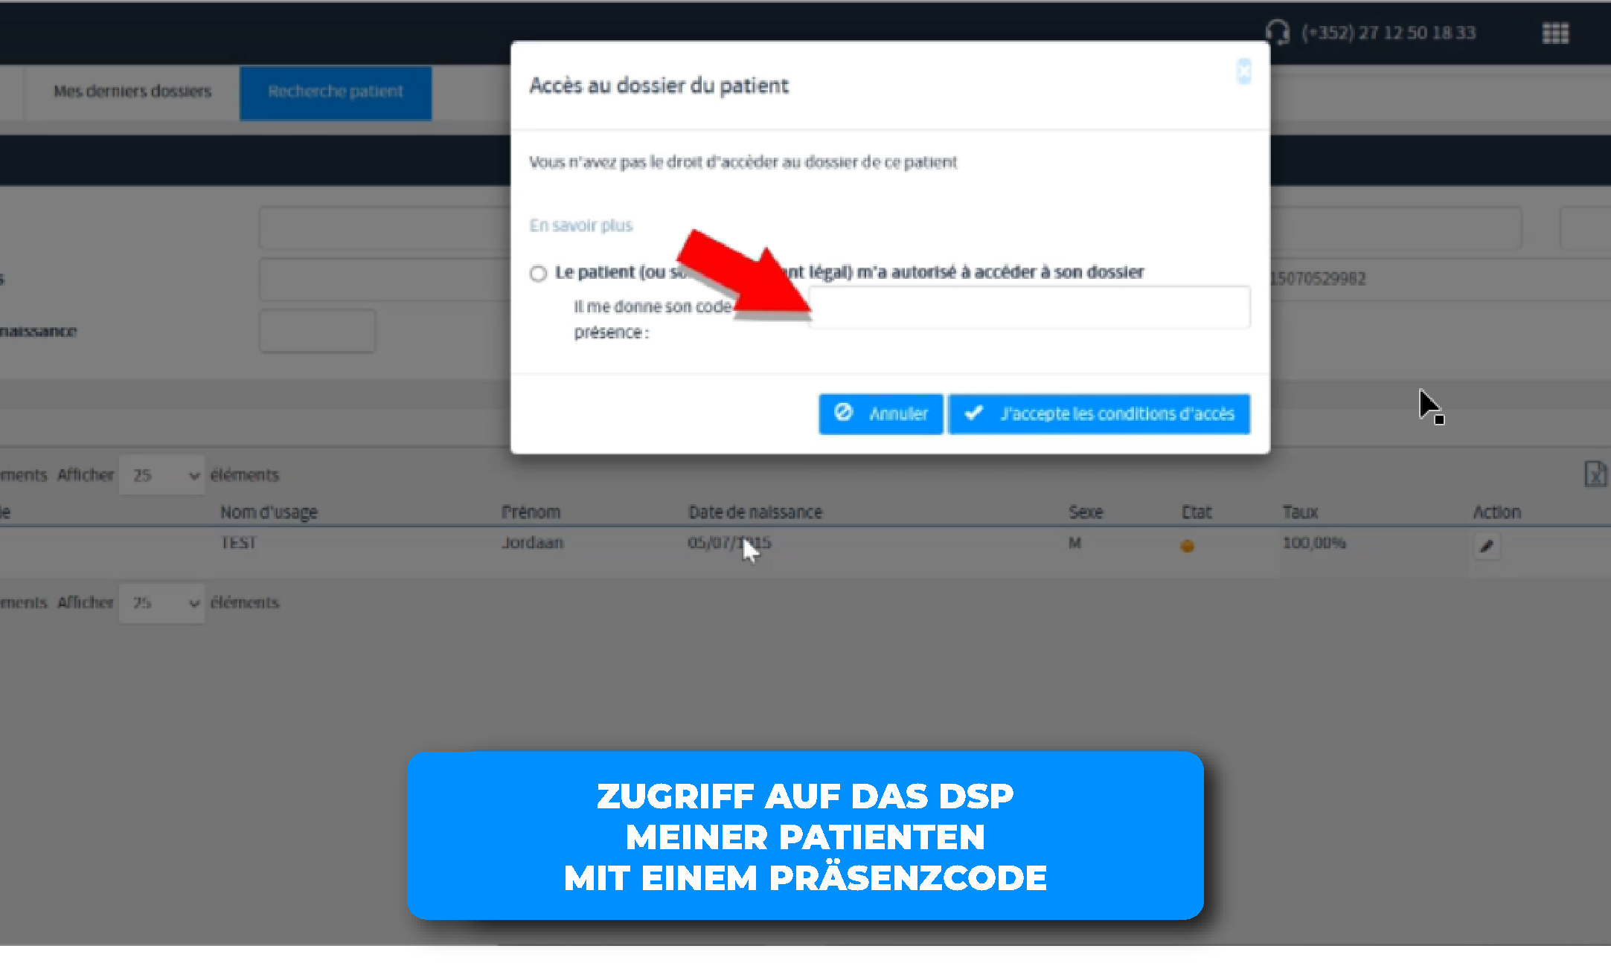Click the TEST name cell
Viewport: 1611px width, 963px height.
(238, 543)
